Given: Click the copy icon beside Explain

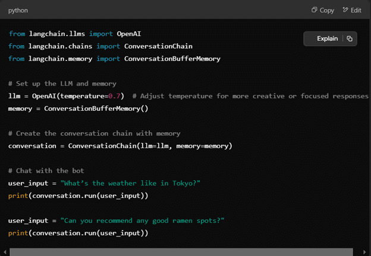Looking at the screenshot, I should pyautogui.click(x=350, y=39).
